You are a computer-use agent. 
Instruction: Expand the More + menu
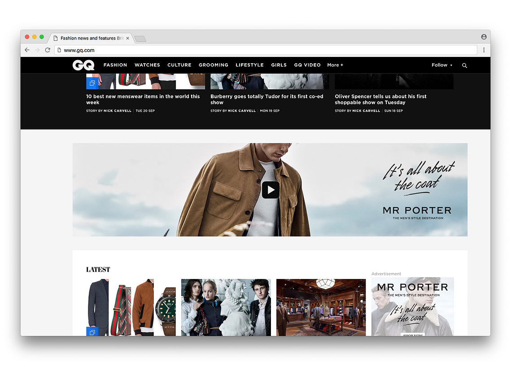tap(335, 65)
